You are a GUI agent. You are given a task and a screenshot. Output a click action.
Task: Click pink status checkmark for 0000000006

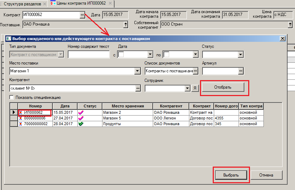(81, 118)
